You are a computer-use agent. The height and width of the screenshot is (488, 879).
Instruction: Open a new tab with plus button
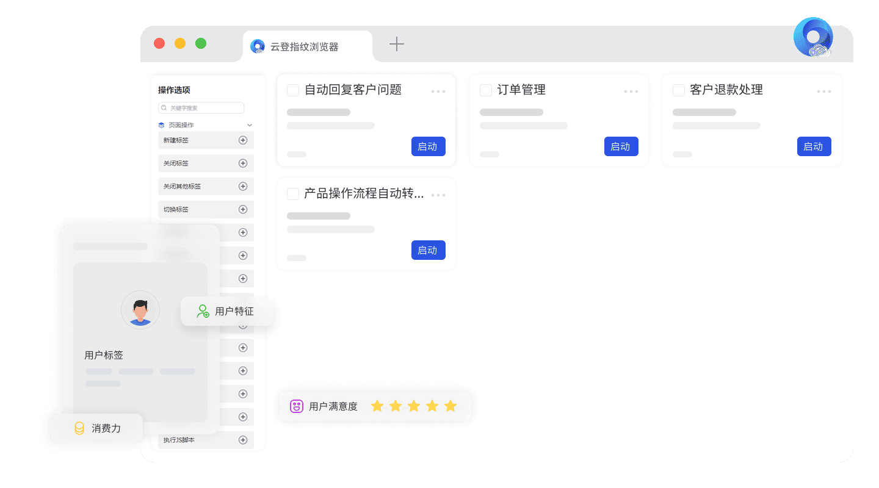point(397,44)
